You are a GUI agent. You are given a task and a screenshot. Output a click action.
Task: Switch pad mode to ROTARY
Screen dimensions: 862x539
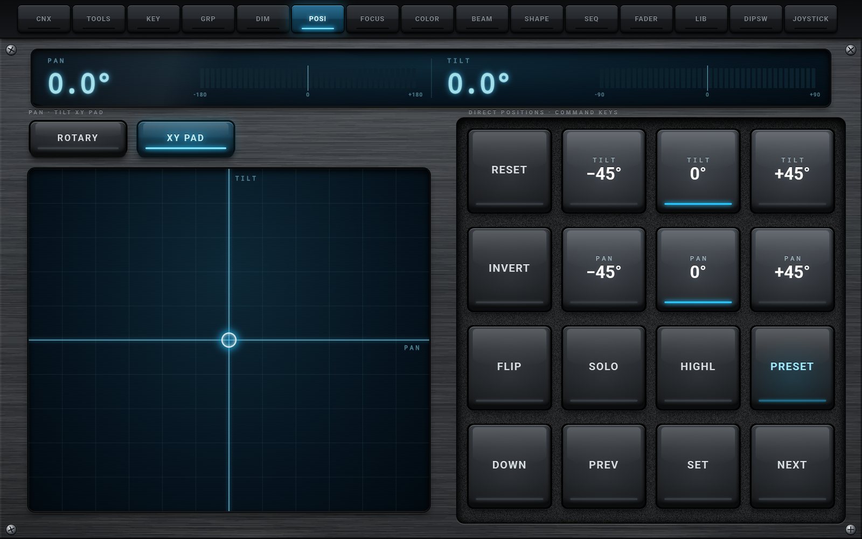click(x=78, y=138)
